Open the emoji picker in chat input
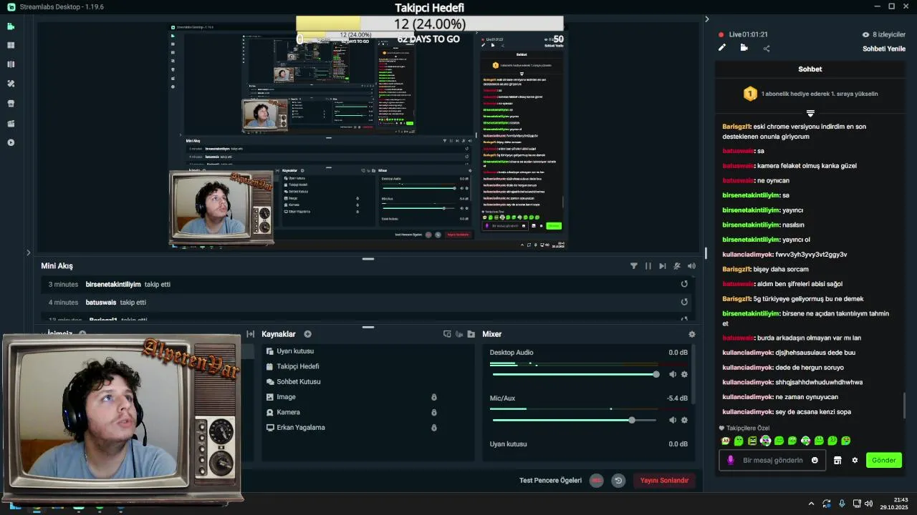The image size is (917, 515). click(x=815, y=460)
